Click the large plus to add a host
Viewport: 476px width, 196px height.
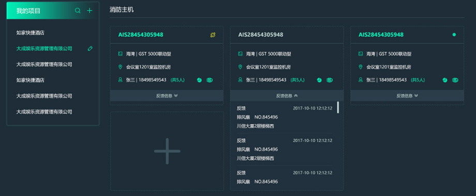point(167,151)
